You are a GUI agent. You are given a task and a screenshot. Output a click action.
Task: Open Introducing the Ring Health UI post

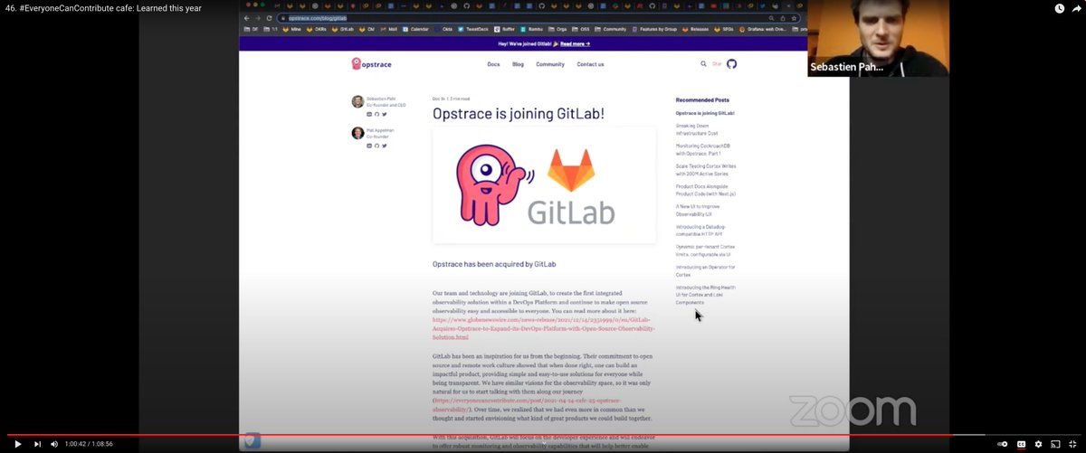click(x=706, y=293)
